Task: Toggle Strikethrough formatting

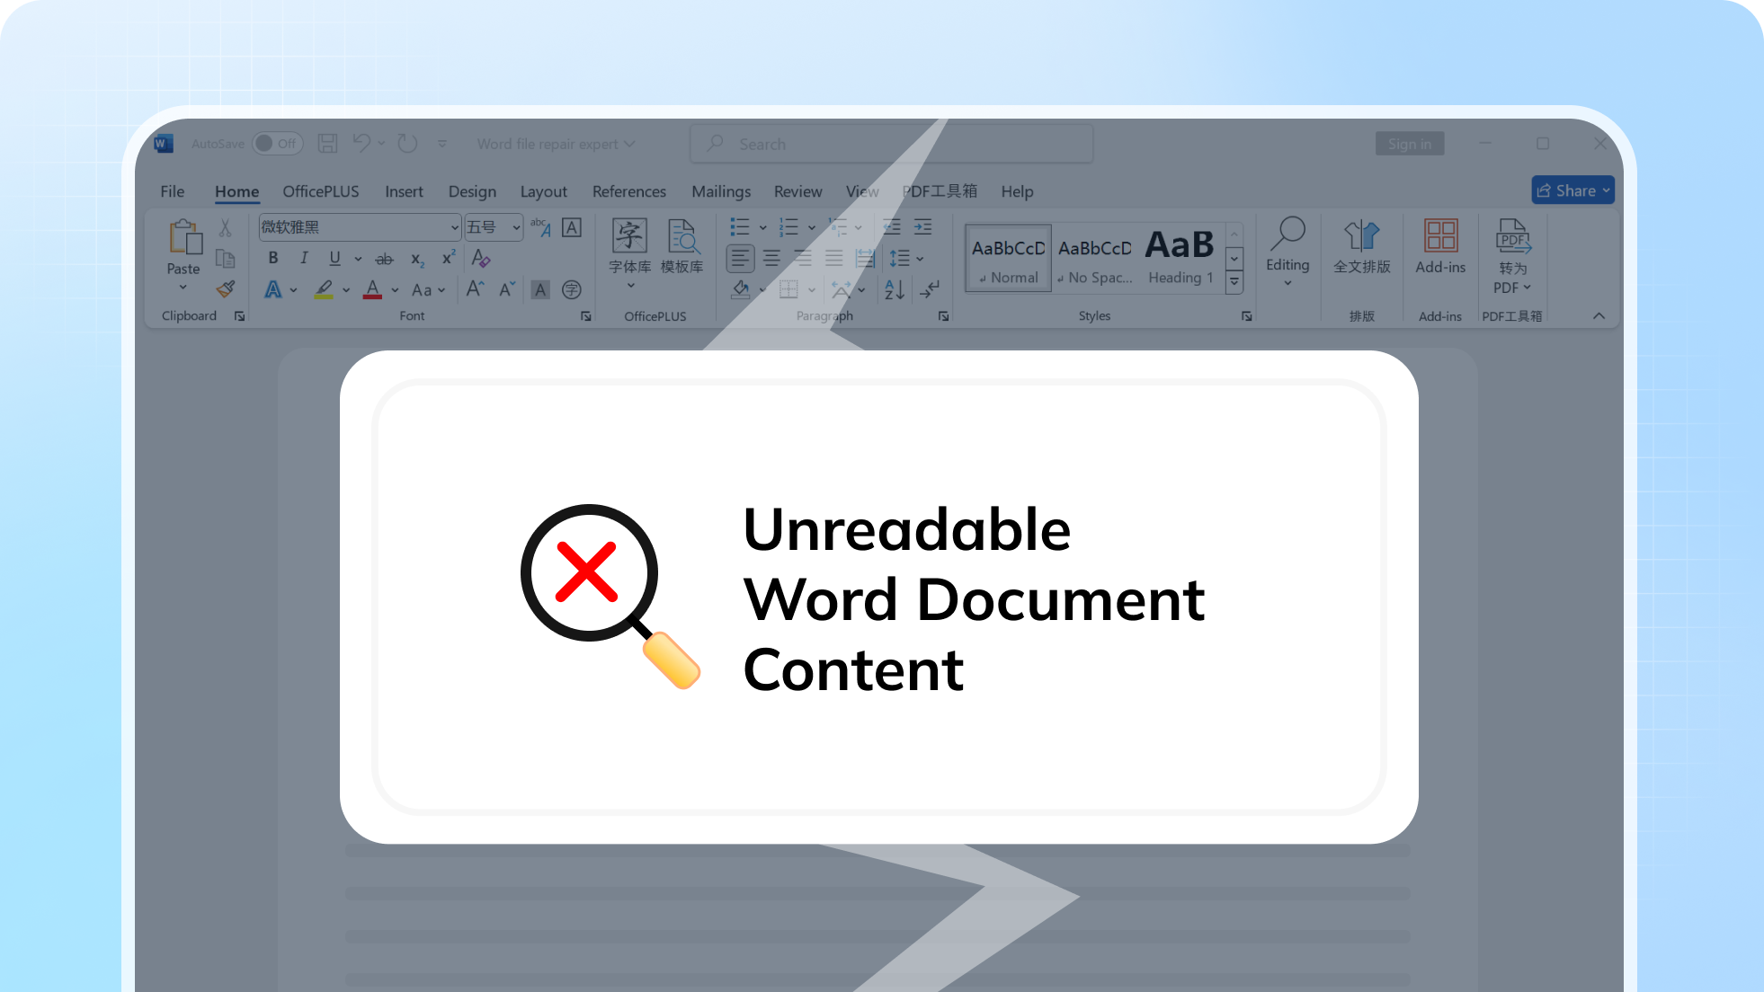Action: coord(384,259)
